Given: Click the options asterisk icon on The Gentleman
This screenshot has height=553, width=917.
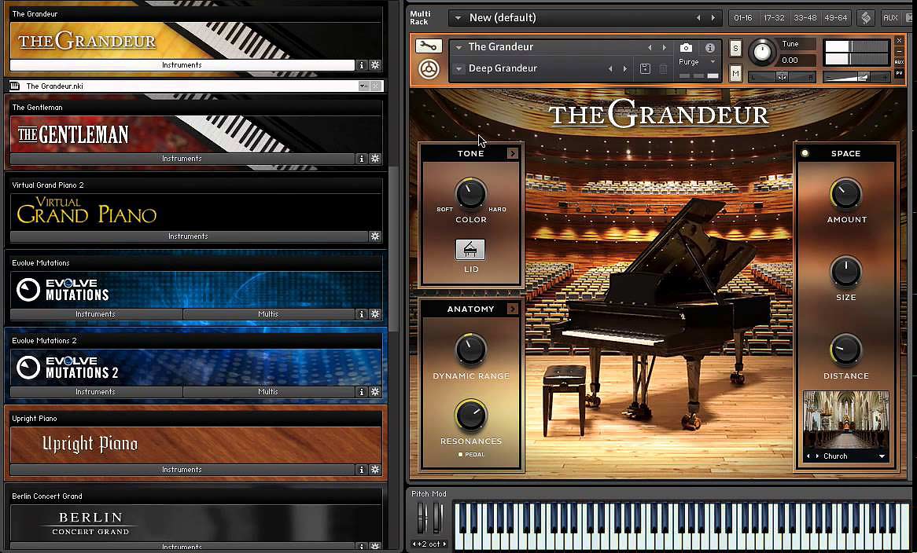Looking at the screenshot, I should 376,158.
